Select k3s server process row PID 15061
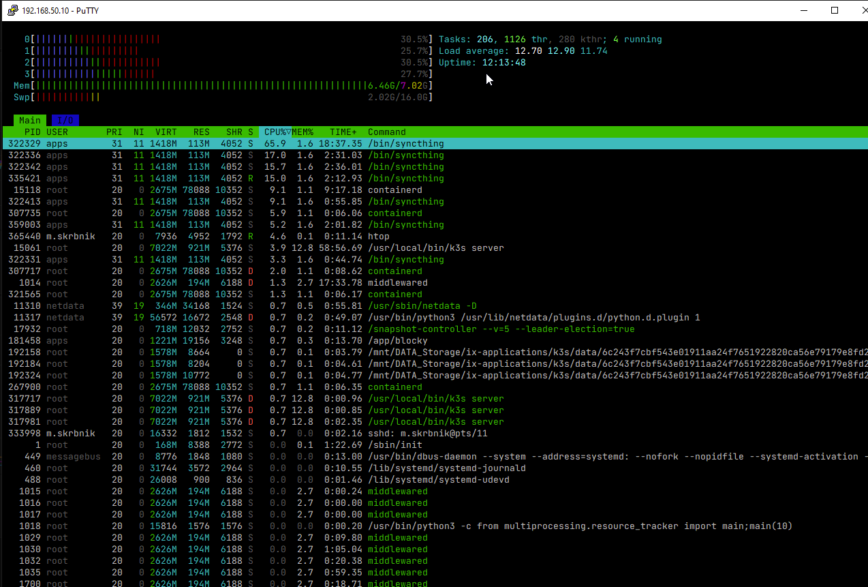This screenshot has width=868, height=587. [435, 248]
